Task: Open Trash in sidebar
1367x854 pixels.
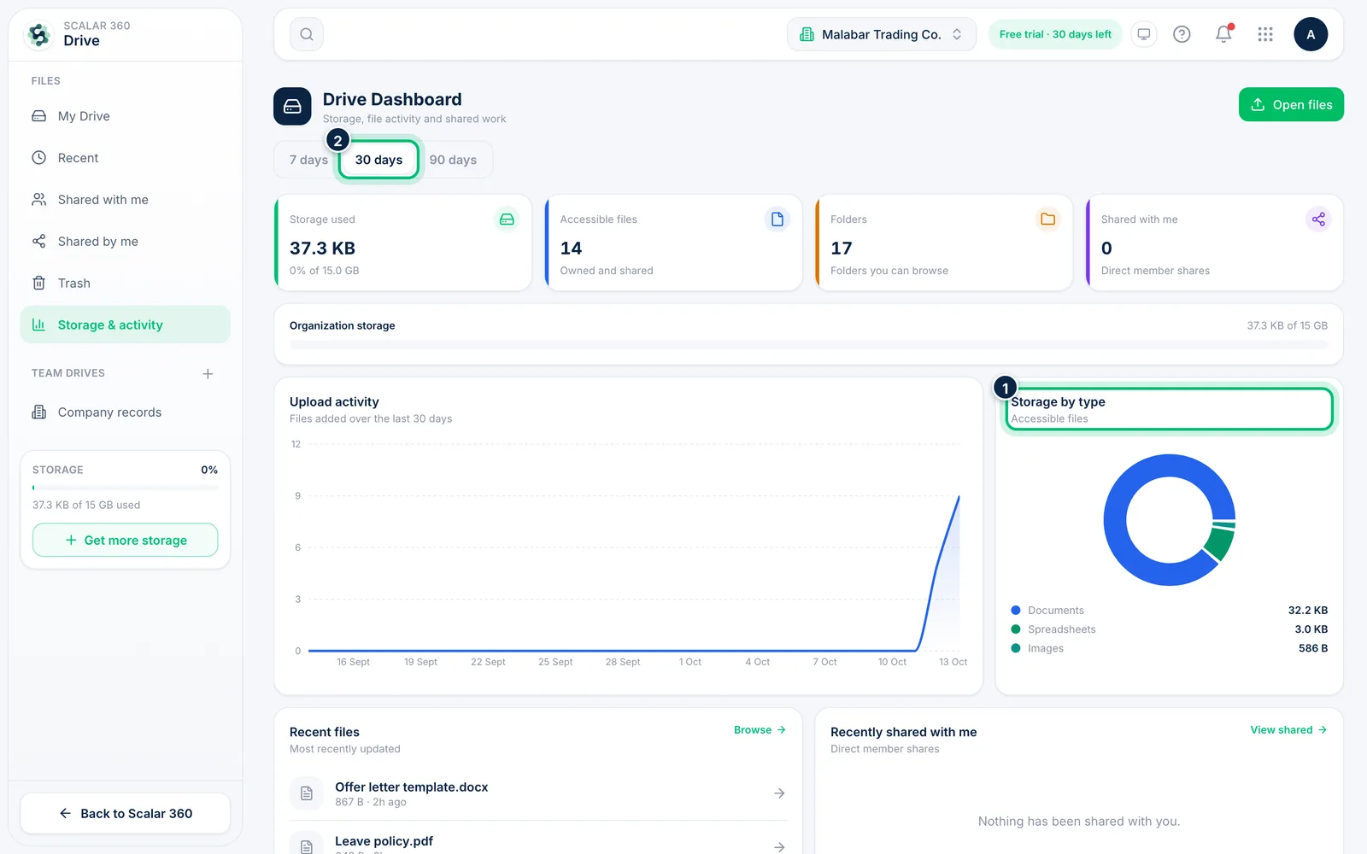Action: click(x=126, y=284)
